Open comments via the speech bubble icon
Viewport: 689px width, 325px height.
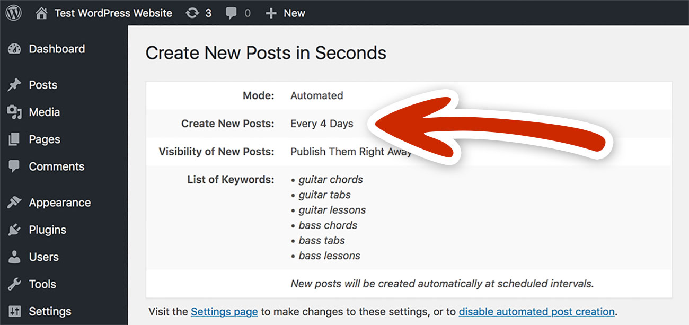tap(231, 13)
